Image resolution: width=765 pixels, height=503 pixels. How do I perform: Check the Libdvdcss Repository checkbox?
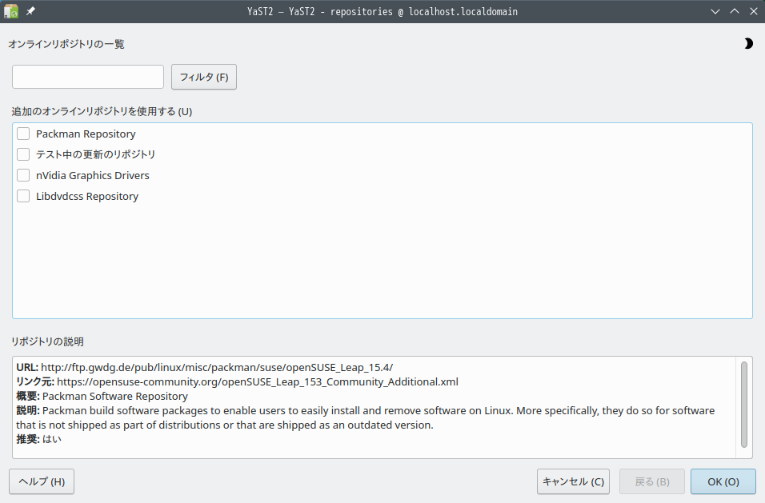point(23,196)
